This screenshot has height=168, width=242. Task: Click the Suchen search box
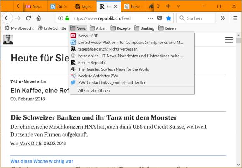click(x=196, y=18)
